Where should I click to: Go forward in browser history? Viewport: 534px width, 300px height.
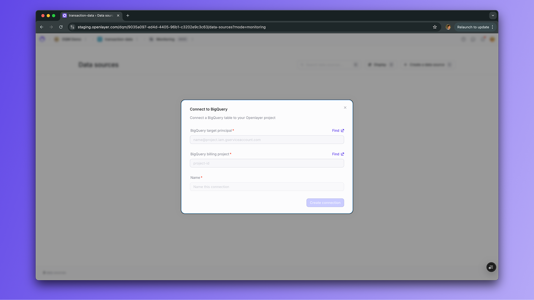click(x=51, y=27)
